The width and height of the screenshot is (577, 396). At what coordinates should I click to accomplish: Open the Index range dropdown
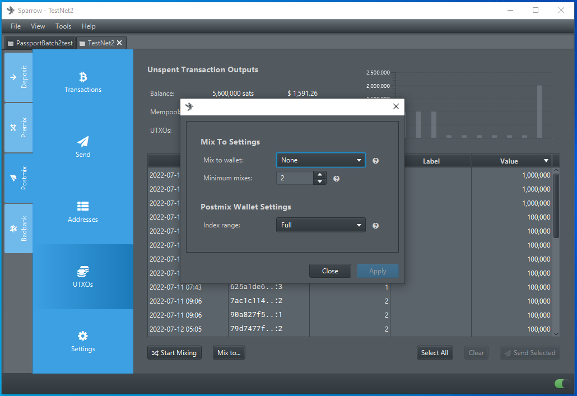(x=320, y=225)
